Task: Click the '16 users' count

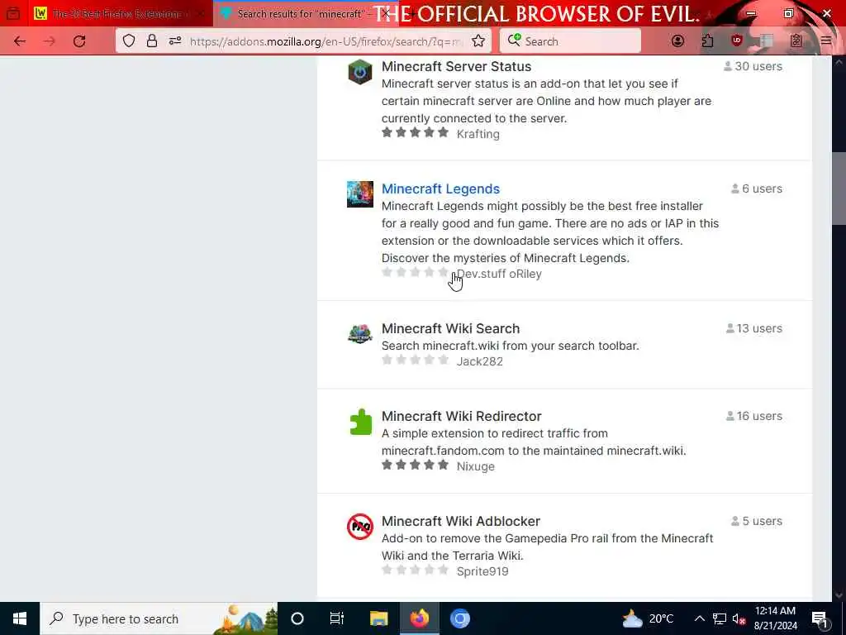Action: (753, 416)
